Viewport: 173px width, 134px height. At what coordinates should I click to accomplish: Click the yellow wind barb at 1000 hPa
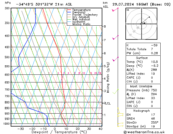coord(120,124)
